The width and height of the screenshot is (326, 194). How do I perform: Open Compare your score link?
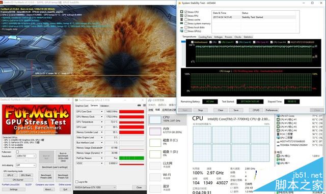[x=45, y=184]
